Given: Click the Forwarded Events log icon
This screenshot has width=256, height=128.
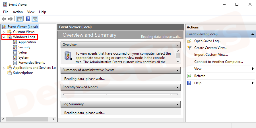Looking at the screenshot, I should click(x=15, y=63).
